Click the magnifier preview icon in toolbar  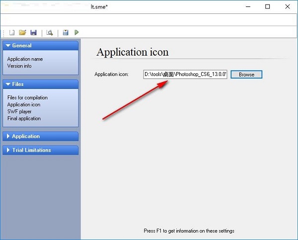click(50, 33)
